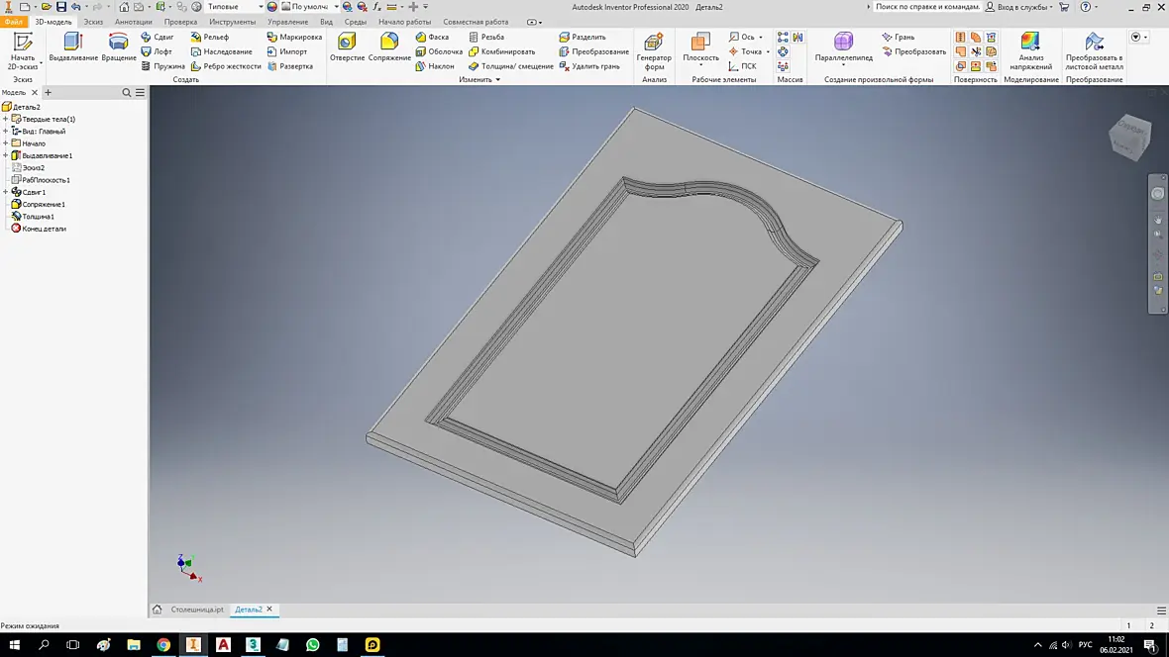Choose the Фаска chamfer tool
This screenshot has height=657, width=1169.
(432, 37)
